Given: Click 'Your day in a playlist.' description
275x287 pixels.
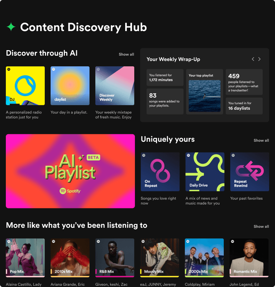Looking at the screenshot, I should [69, 112].
